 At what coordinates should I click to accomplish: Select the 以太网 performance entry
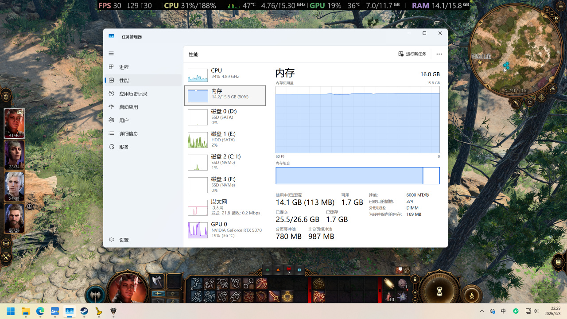point(225,207)
